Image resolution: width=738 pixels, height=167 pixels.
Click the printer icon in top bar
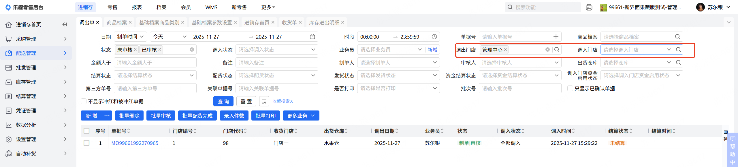tap(589, 7)
